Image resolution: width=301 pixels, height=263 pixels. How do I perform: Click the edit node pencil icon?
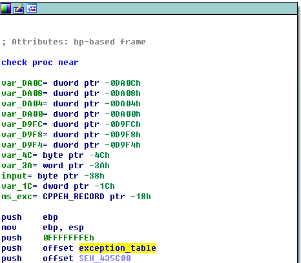pos(19,8)
